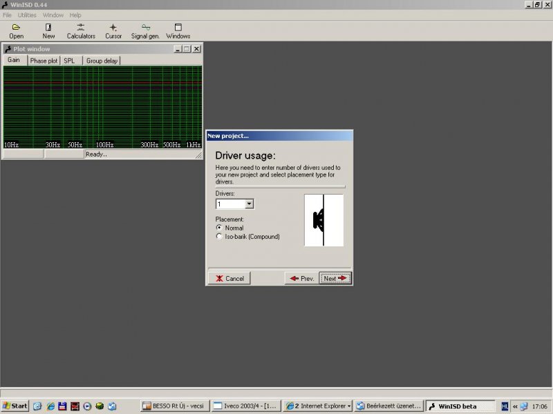The image size is (553, 414).
Task: Launch the Calculators tool
Action: (x=81, y=31)
